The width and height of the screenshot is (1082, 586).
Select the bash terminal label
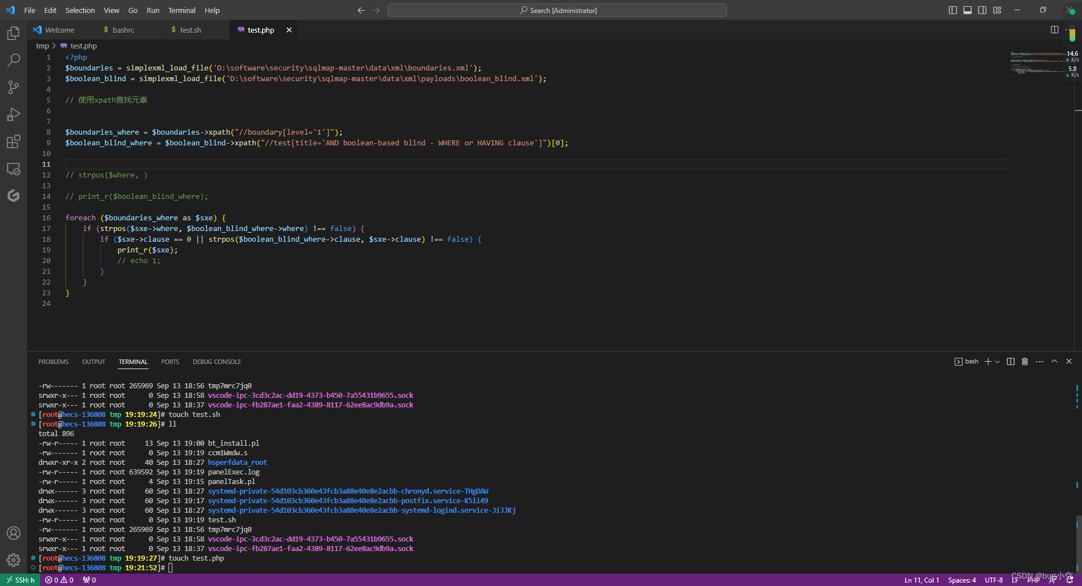[966, 362]
